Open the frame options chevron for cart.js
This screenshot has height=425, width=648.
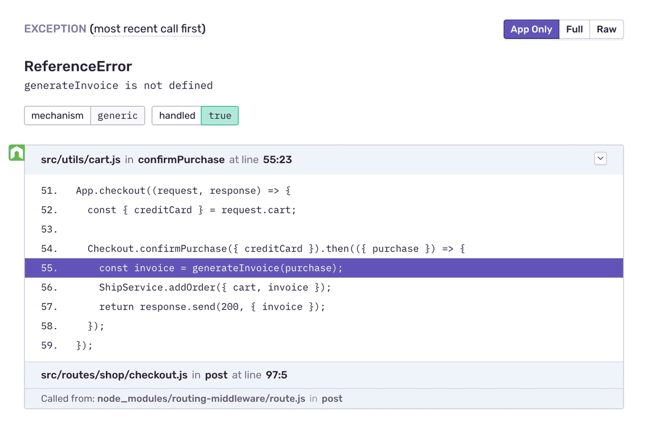pos(600,158)
